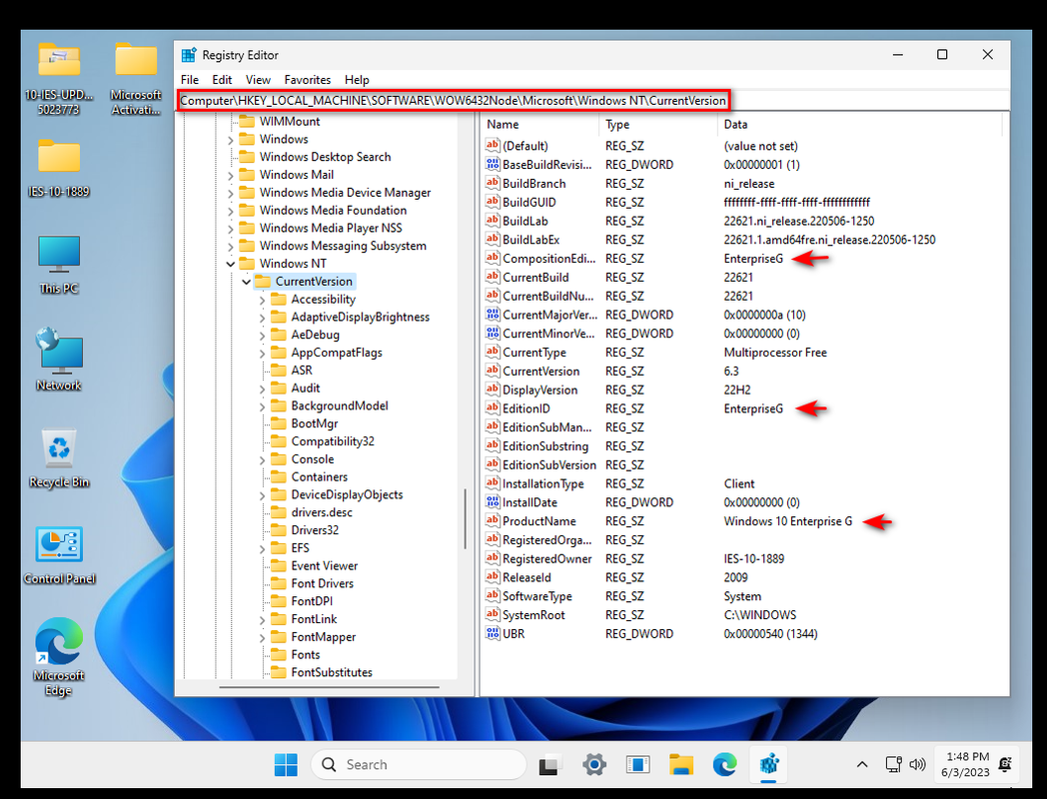Select the ProductName string value icon
The width and height of the screenshot is (1047, 799).
pos(493,520)
